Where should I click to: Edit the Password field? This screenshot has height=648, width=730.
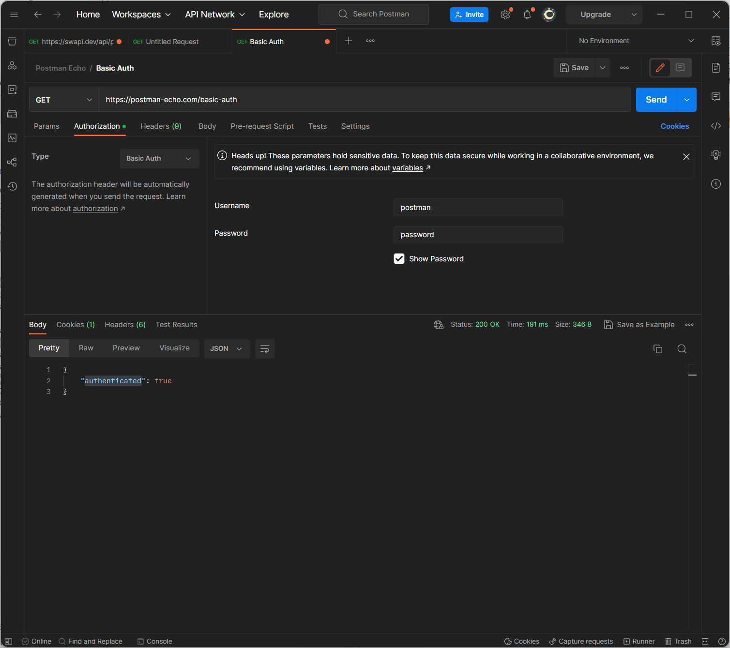pos(478,235)
